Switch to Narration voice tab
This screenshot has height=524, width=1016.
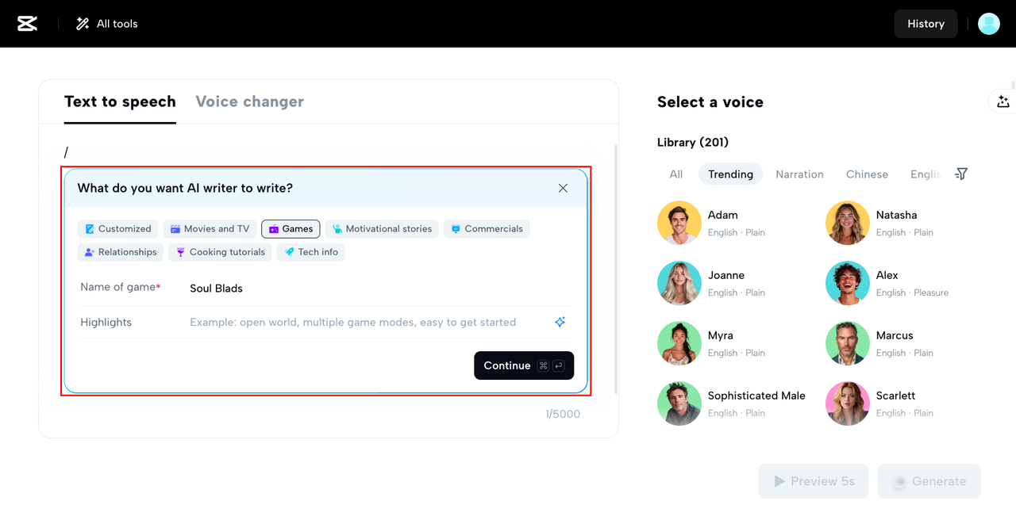799,174
